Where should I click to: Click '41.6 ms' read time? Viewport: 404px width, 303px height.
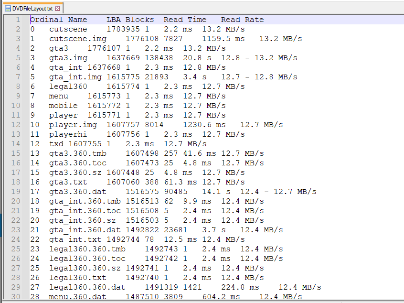(200, 153)
